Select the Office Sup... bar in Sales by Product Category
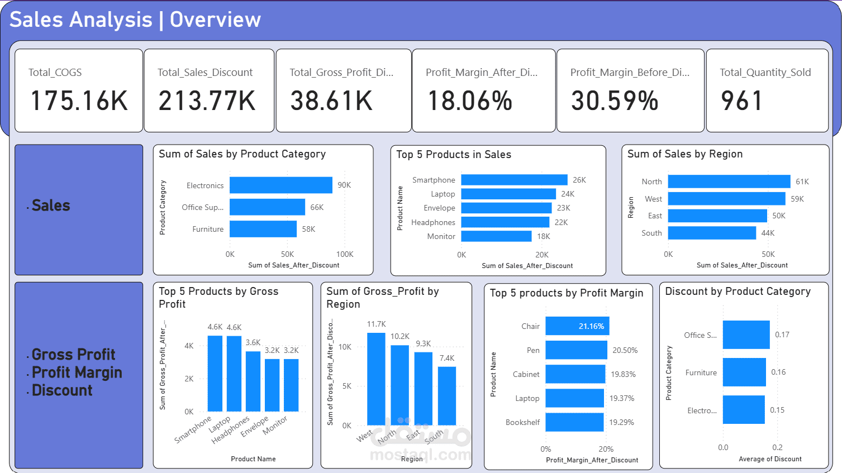 pyautogui.click(x=268, y=207)
